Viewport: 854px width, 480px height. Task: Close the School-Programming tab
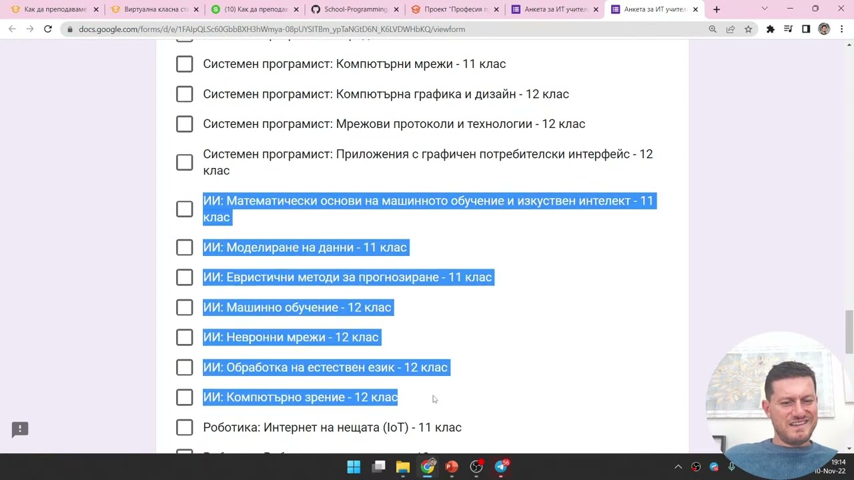[x=396, y=9]
